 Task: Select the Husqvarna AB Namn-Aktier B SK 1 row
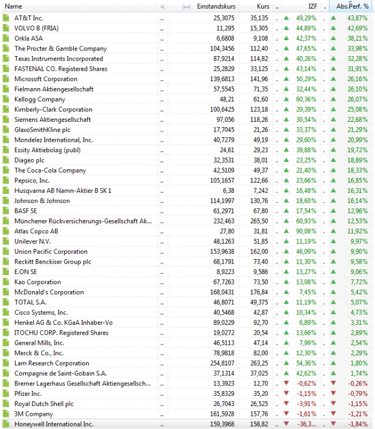187,190
